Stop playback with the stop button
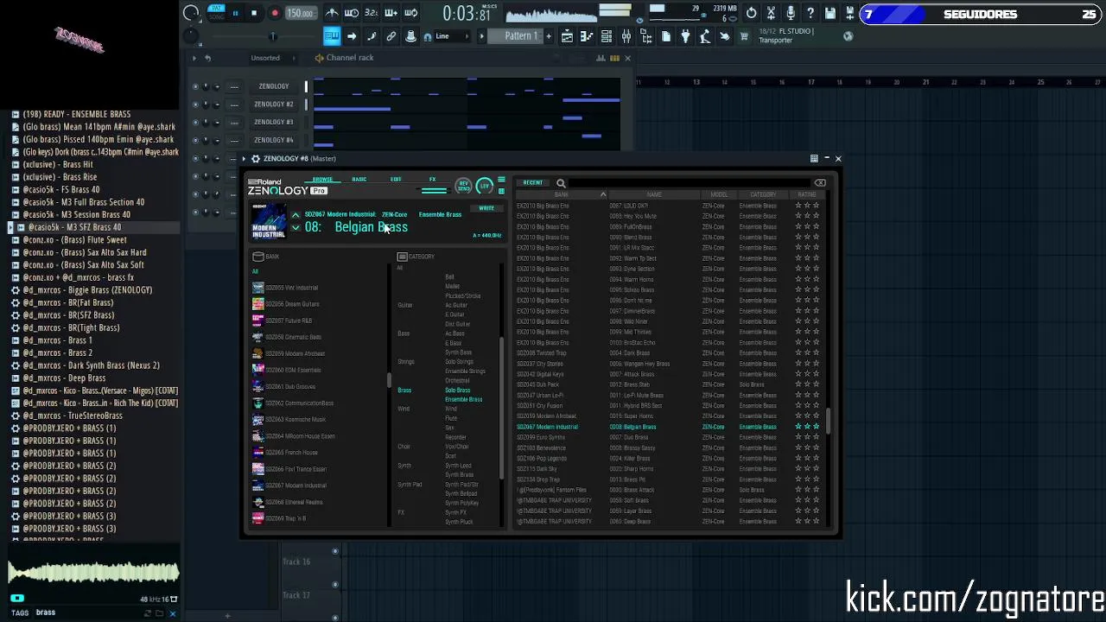Viewport: 1106px width, 622px height. click(x=254, y=13)
